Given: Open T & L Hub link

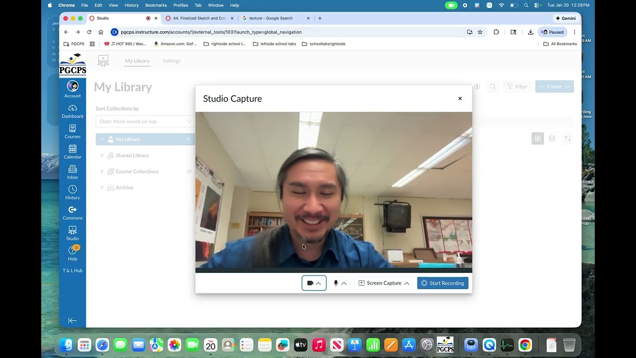Looking at the screenshot, I should click(x=73, y=270).
